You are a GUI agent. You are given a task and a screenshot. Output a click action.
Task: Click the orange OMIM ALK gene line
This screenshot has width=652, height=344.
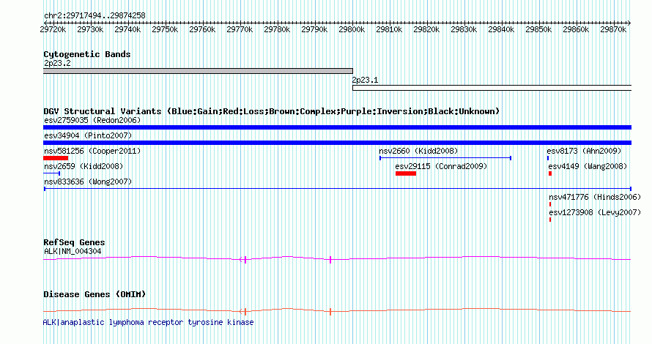coord(337,311)
